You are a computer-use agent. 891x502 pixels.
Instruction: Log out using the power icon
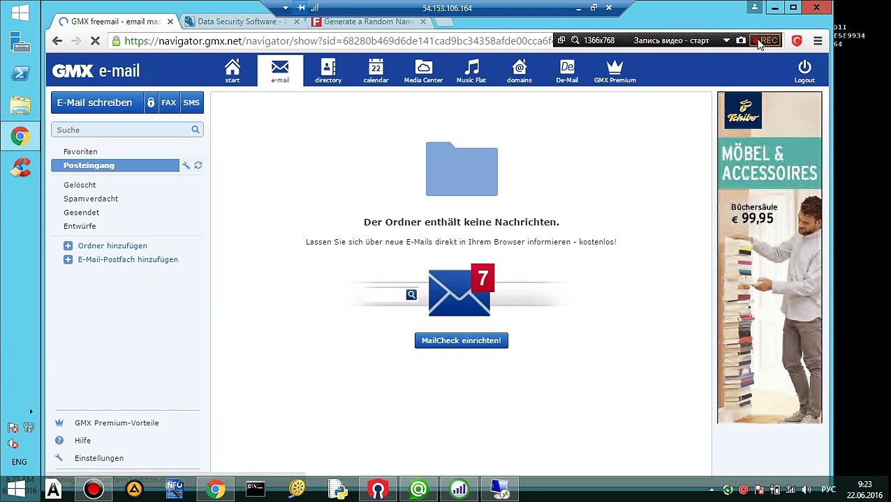[x=804, y=71]
